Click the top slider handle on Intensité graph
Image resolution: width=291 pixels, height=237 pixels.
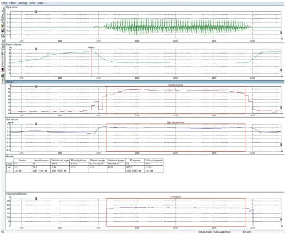tap(36, 86)
